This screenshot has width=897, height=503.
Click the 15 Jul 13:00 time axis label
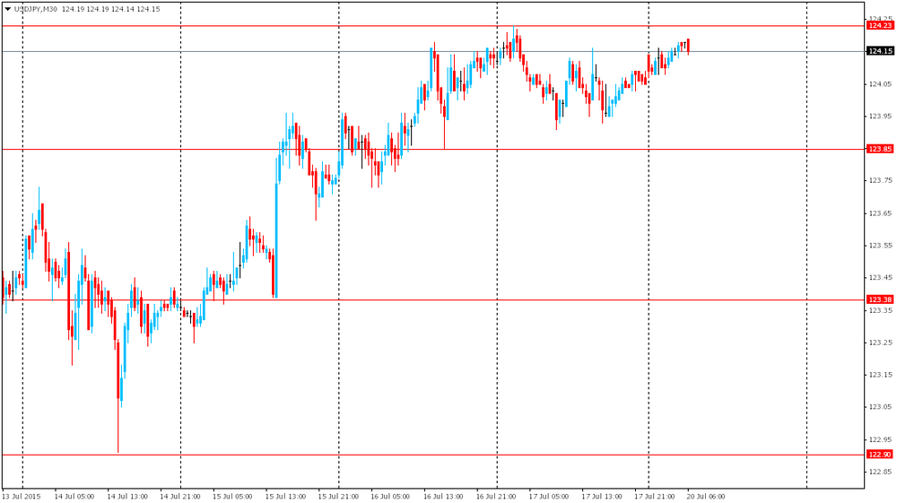[285, 496]
